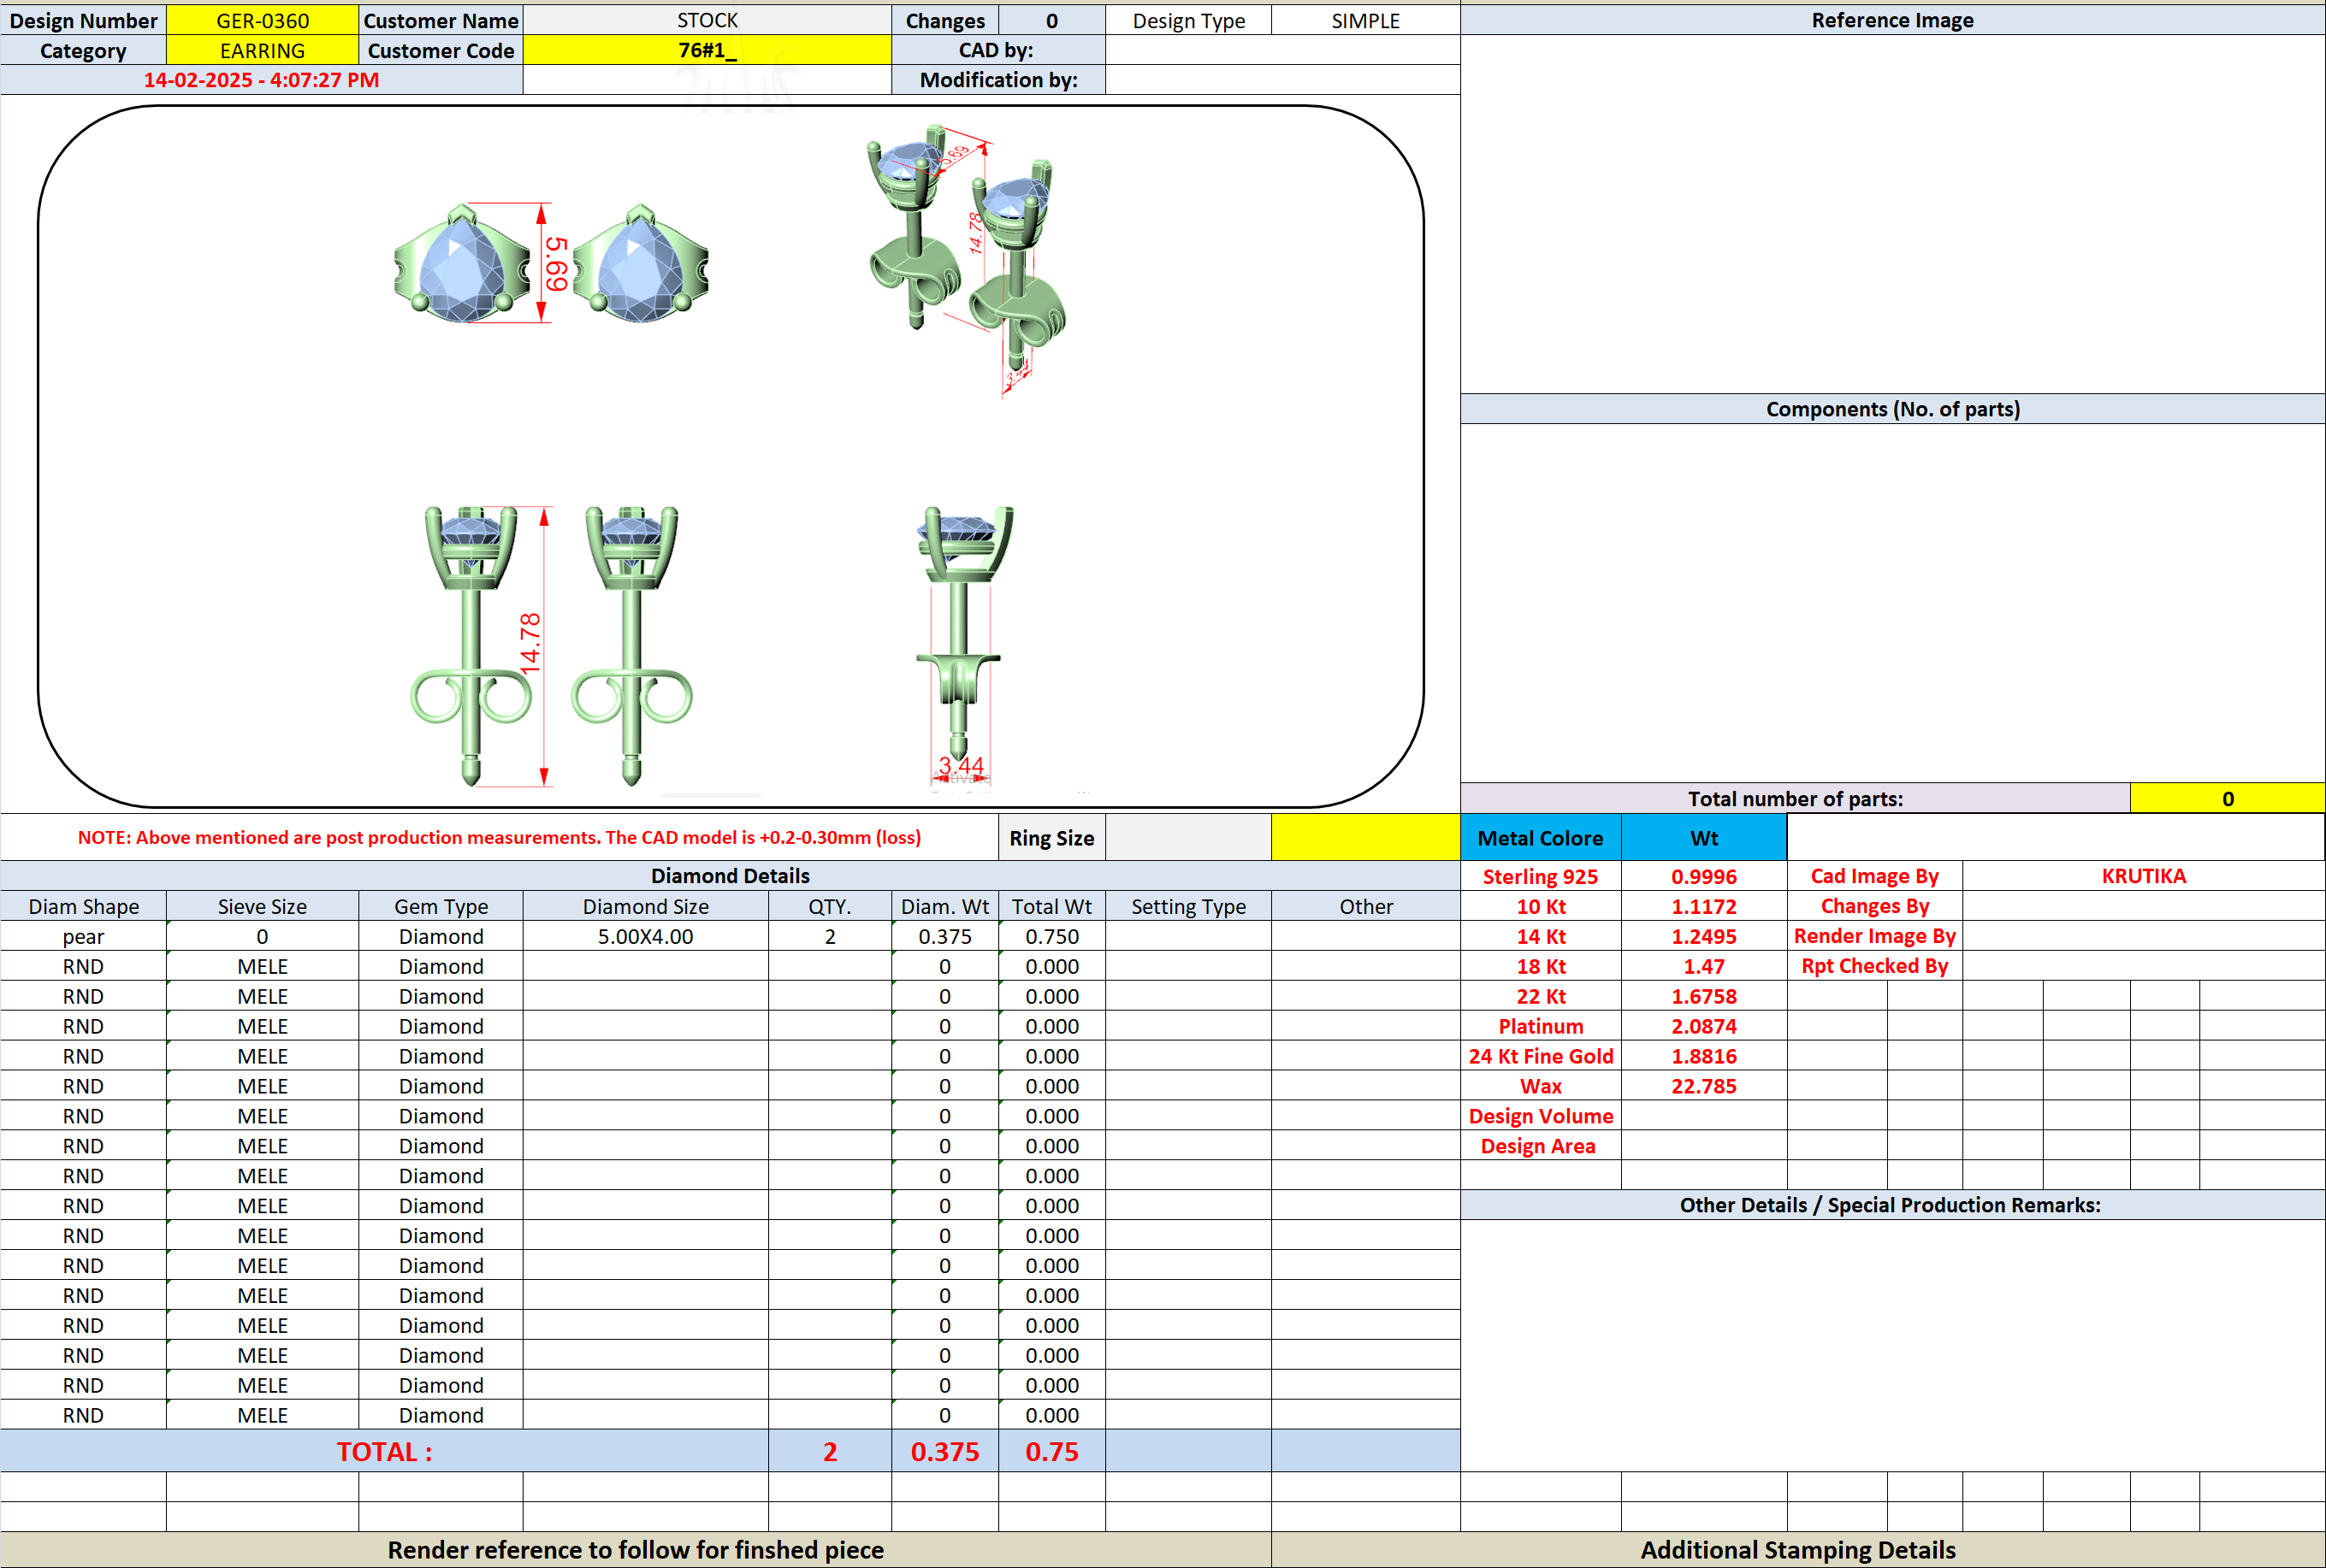Click the 76#1_ customer code cell
This screenshot has height=1568, width=2326.
(x=707, y=50)
